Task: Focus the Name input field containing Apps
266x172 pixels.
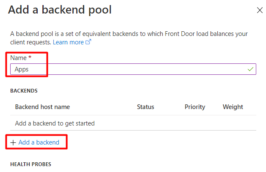Action: (x=127, y=69)
